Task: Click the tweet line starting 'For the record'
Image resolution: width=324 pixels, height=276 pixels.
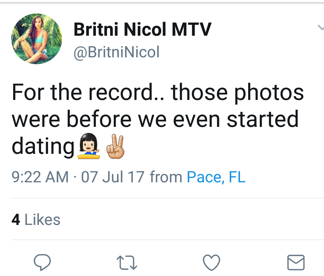Action: pyautogui.click(x=158, y=92)
